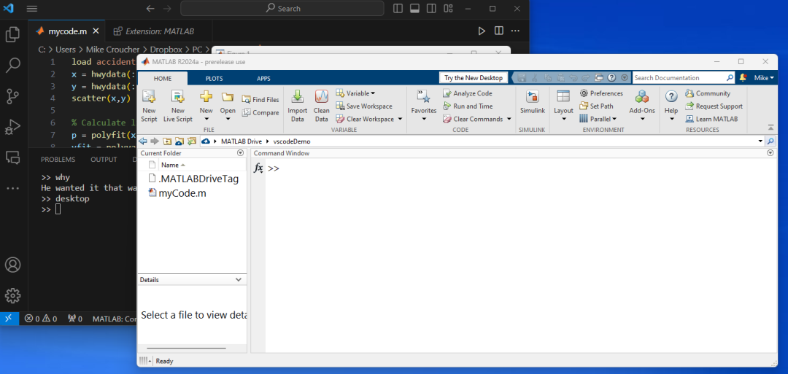
Task: Open the PROBLEMS panel in VS Code
Action: pyautogui.click(x=58, y=159)
